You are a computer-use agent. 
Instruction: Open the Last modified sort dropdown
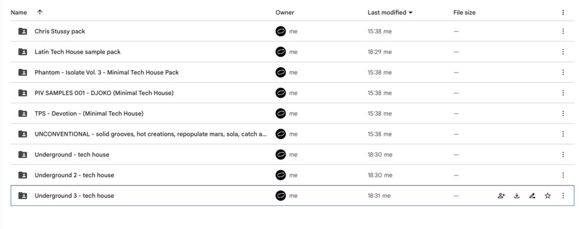click(390, 13)
